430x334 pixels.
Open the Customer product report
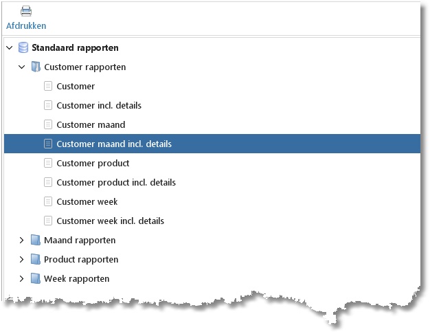[93, 164]
